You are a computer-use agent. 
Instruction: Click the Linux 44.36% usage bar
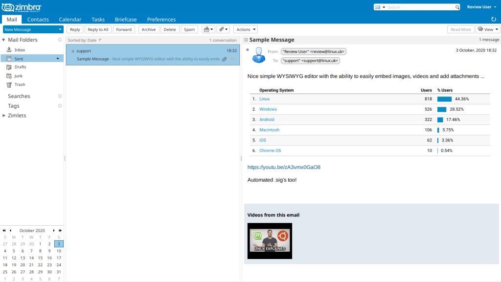[444, 99]
